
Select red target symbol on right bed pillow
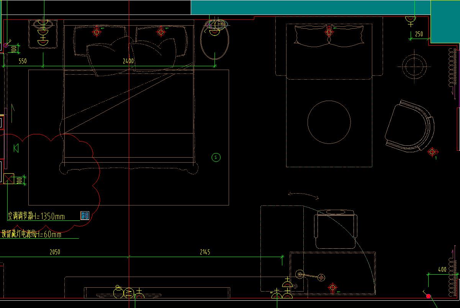[x=160, y=32]
